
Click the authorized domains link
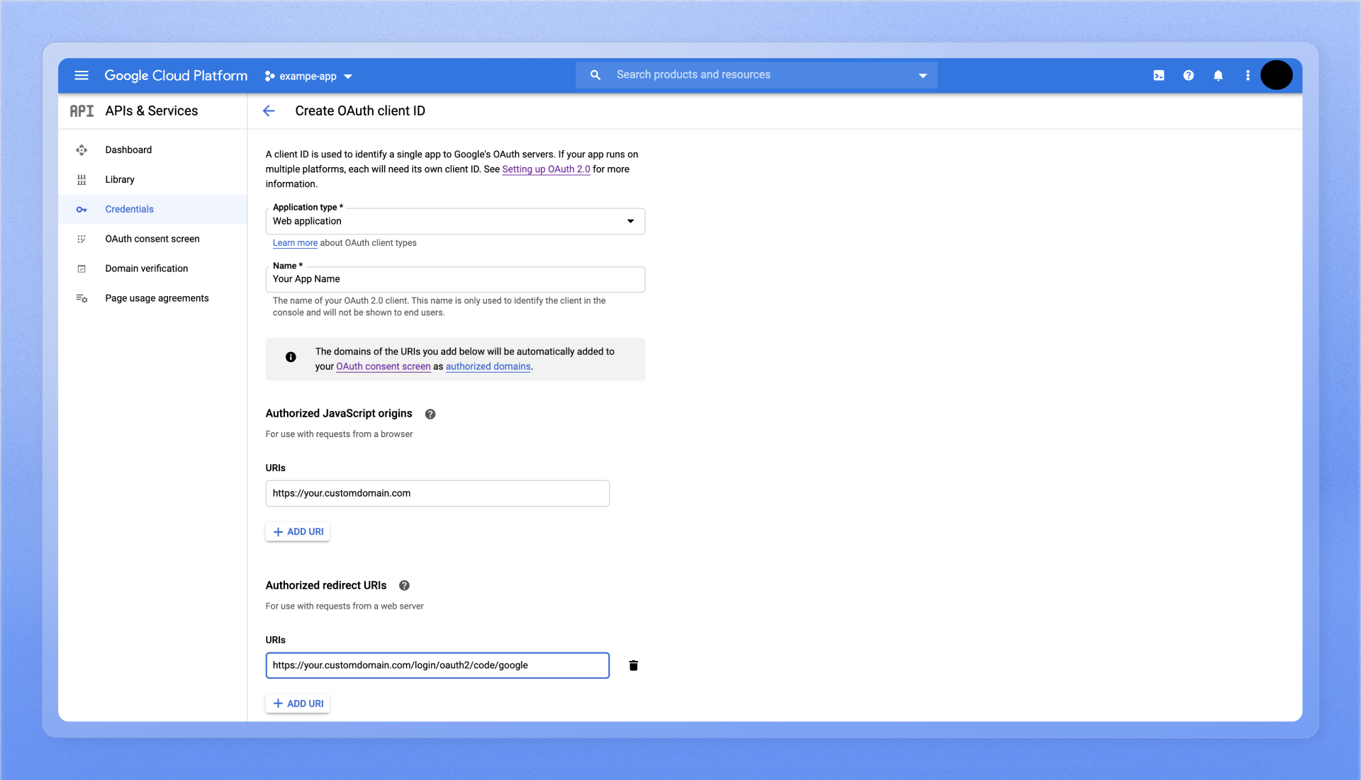pyautogui.click(x=488, y=367)
